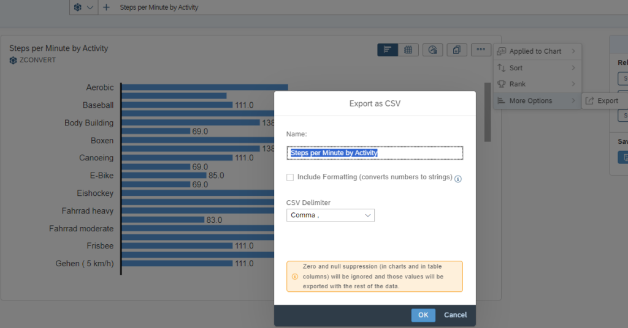Open the Sort menu entry
628x328 pixels.
(x=537, y=68)
